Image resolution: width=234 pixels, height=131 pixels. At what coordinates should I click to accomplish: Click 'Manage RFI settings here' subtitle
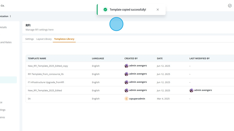click(40, 30)
